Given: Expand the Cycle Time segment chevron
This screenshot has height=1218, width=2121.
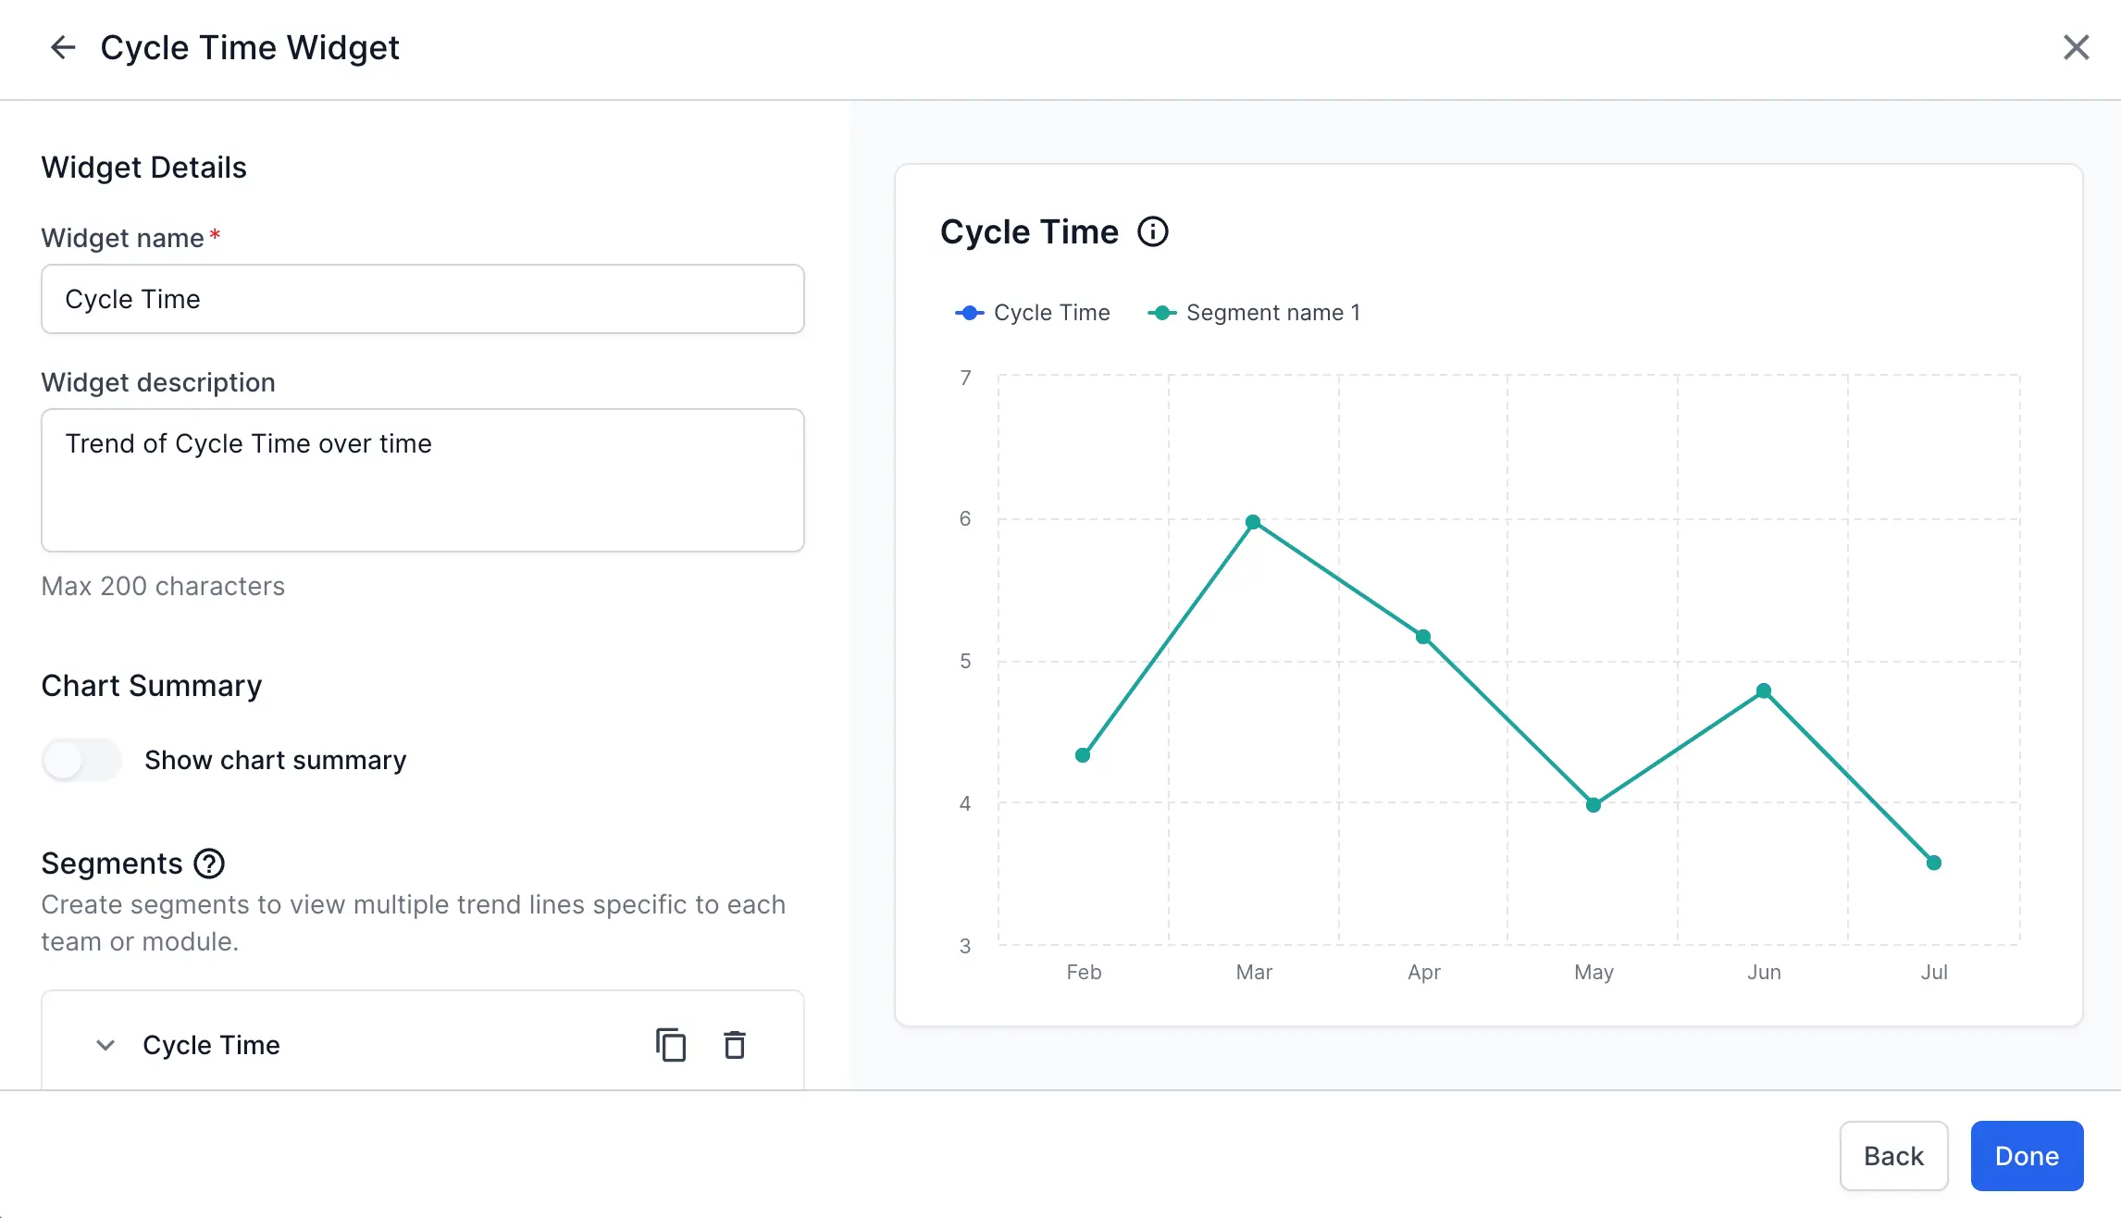Looking at the screenshot, I should [105, 1045].
